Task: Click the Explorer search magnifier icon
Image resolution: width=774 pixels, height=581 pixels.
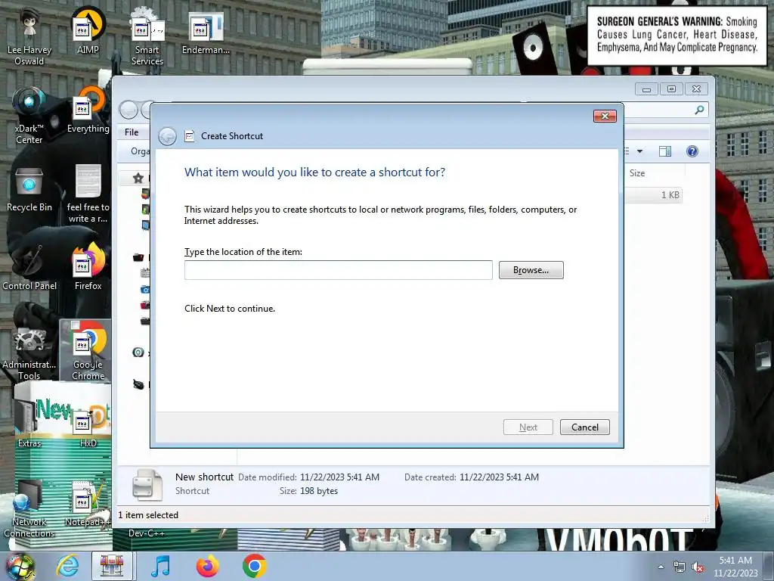Action: (x=699, y=110)
